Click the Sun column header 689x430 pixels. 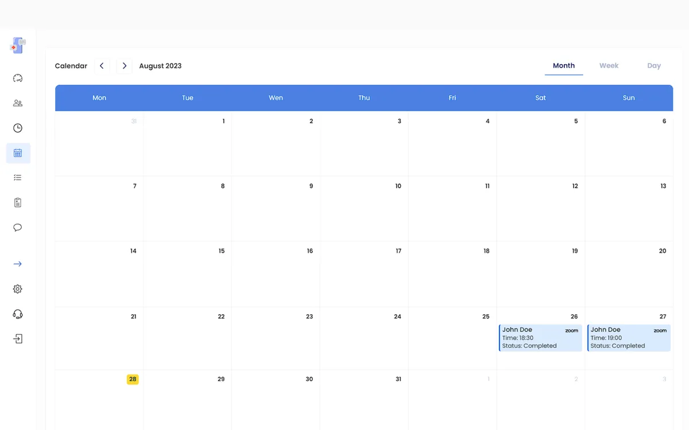629,98
